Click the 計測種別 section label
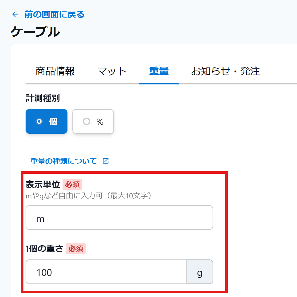Screen dimensions: 297x297 (43, 98)
